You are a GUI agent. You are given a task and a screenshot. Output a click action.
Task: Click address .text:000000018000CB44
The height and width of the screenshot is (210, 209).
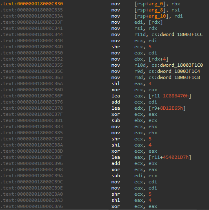(31, 34)
